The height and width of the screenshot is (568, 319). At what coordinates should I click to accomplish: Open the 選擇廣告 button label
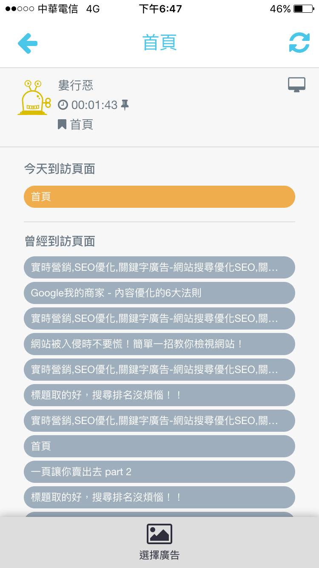159,555
